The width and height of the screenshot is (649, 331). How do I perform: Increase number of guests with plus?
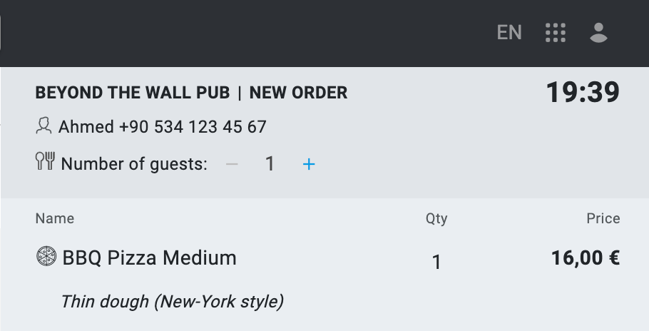click(309, 164)
